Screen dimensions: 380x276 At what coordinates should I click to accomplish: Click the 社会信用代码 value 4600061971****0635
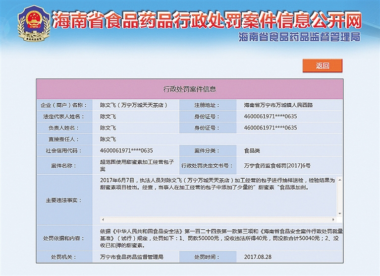point(126,150)
